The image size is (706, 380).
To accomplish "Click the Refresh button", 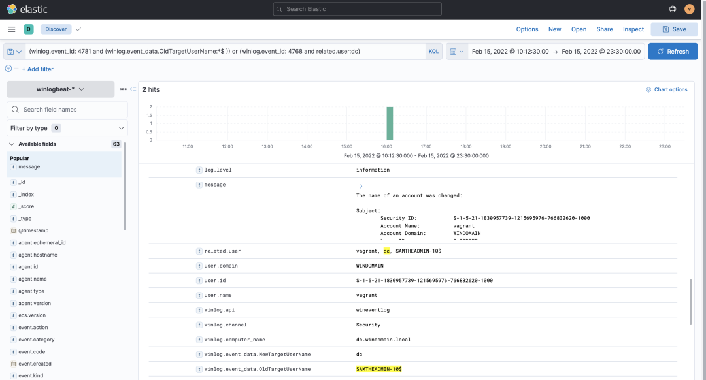I will coord(673,52).
